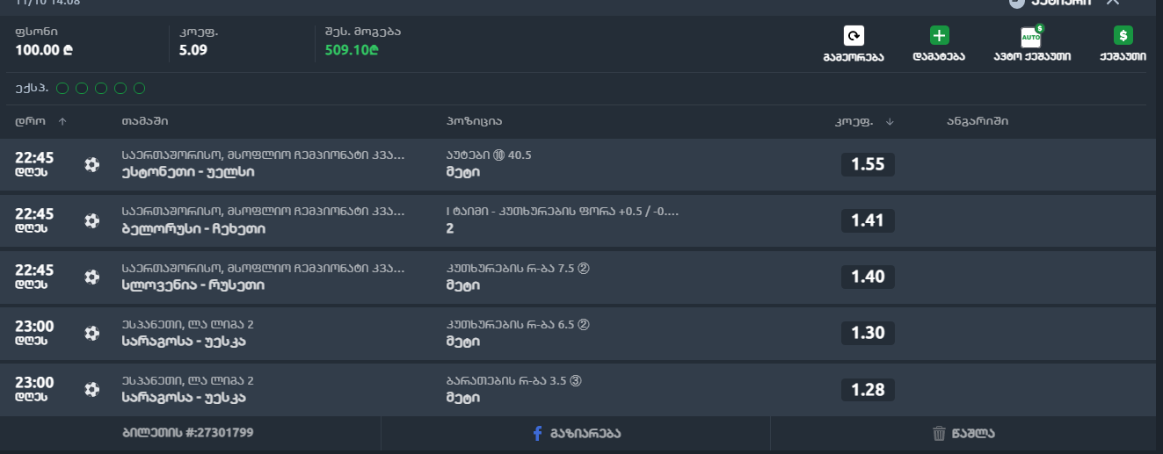1163x454 pixels.
Task: Open the ავტო ქეშაუტი auto cashout icon
Action: tap(1031, 37)
